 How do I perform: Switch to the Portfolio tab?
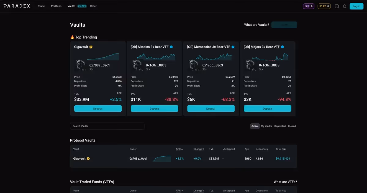56,6
